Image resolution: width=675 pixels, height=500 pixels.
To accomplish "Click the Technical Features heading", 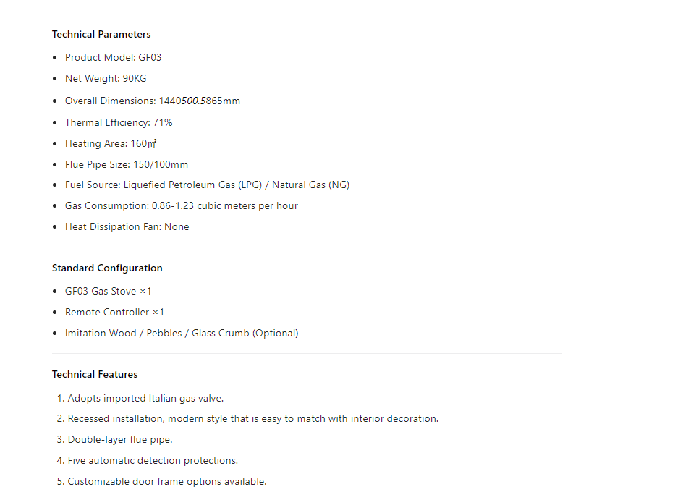I will tap(95, 375).
